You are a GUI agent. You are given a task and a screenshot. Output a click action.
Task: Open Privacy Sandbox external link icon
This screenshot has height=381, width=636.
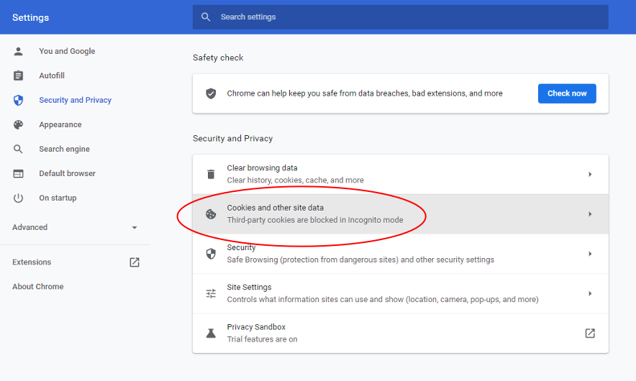pyautogui.click(x=590, y=333)
